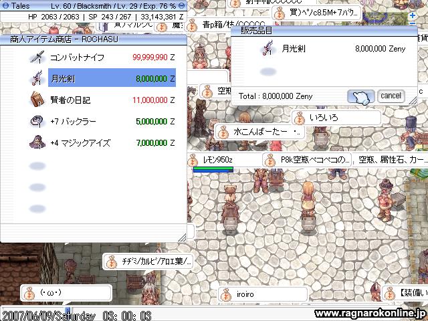Click the 33,143,381 Z zeny amount
Viewport: 428px width, 321px height.
click(x=162, y=17)
